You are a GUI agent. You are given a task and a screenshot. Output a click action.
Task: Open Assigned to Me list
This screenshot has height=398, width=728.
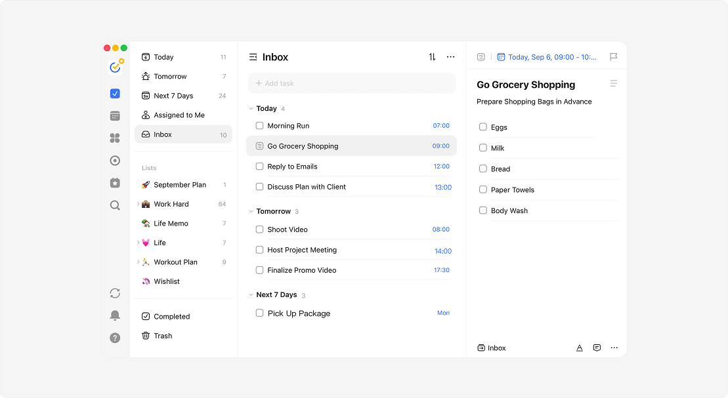[x=183, y=115]
